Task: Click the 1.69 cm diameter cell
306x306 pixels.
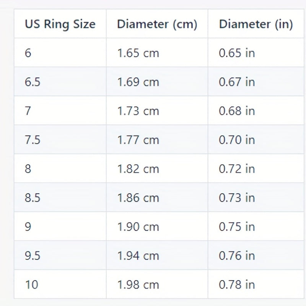Action: coord(157,81)
